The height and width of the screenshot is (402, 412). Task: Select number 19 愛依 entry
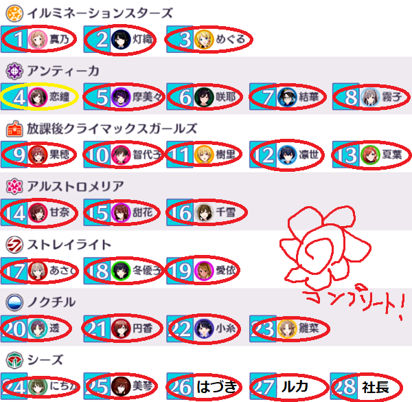pyautogui.click(x=203, y=271)
